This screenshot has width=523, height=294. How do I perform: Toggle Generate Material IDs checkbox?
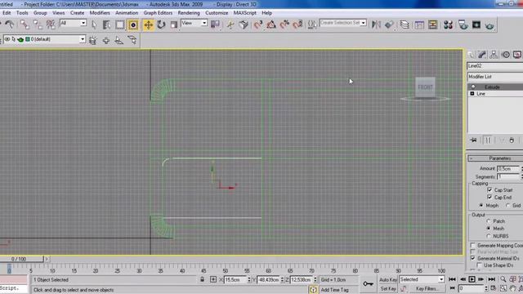coord(472,258)
